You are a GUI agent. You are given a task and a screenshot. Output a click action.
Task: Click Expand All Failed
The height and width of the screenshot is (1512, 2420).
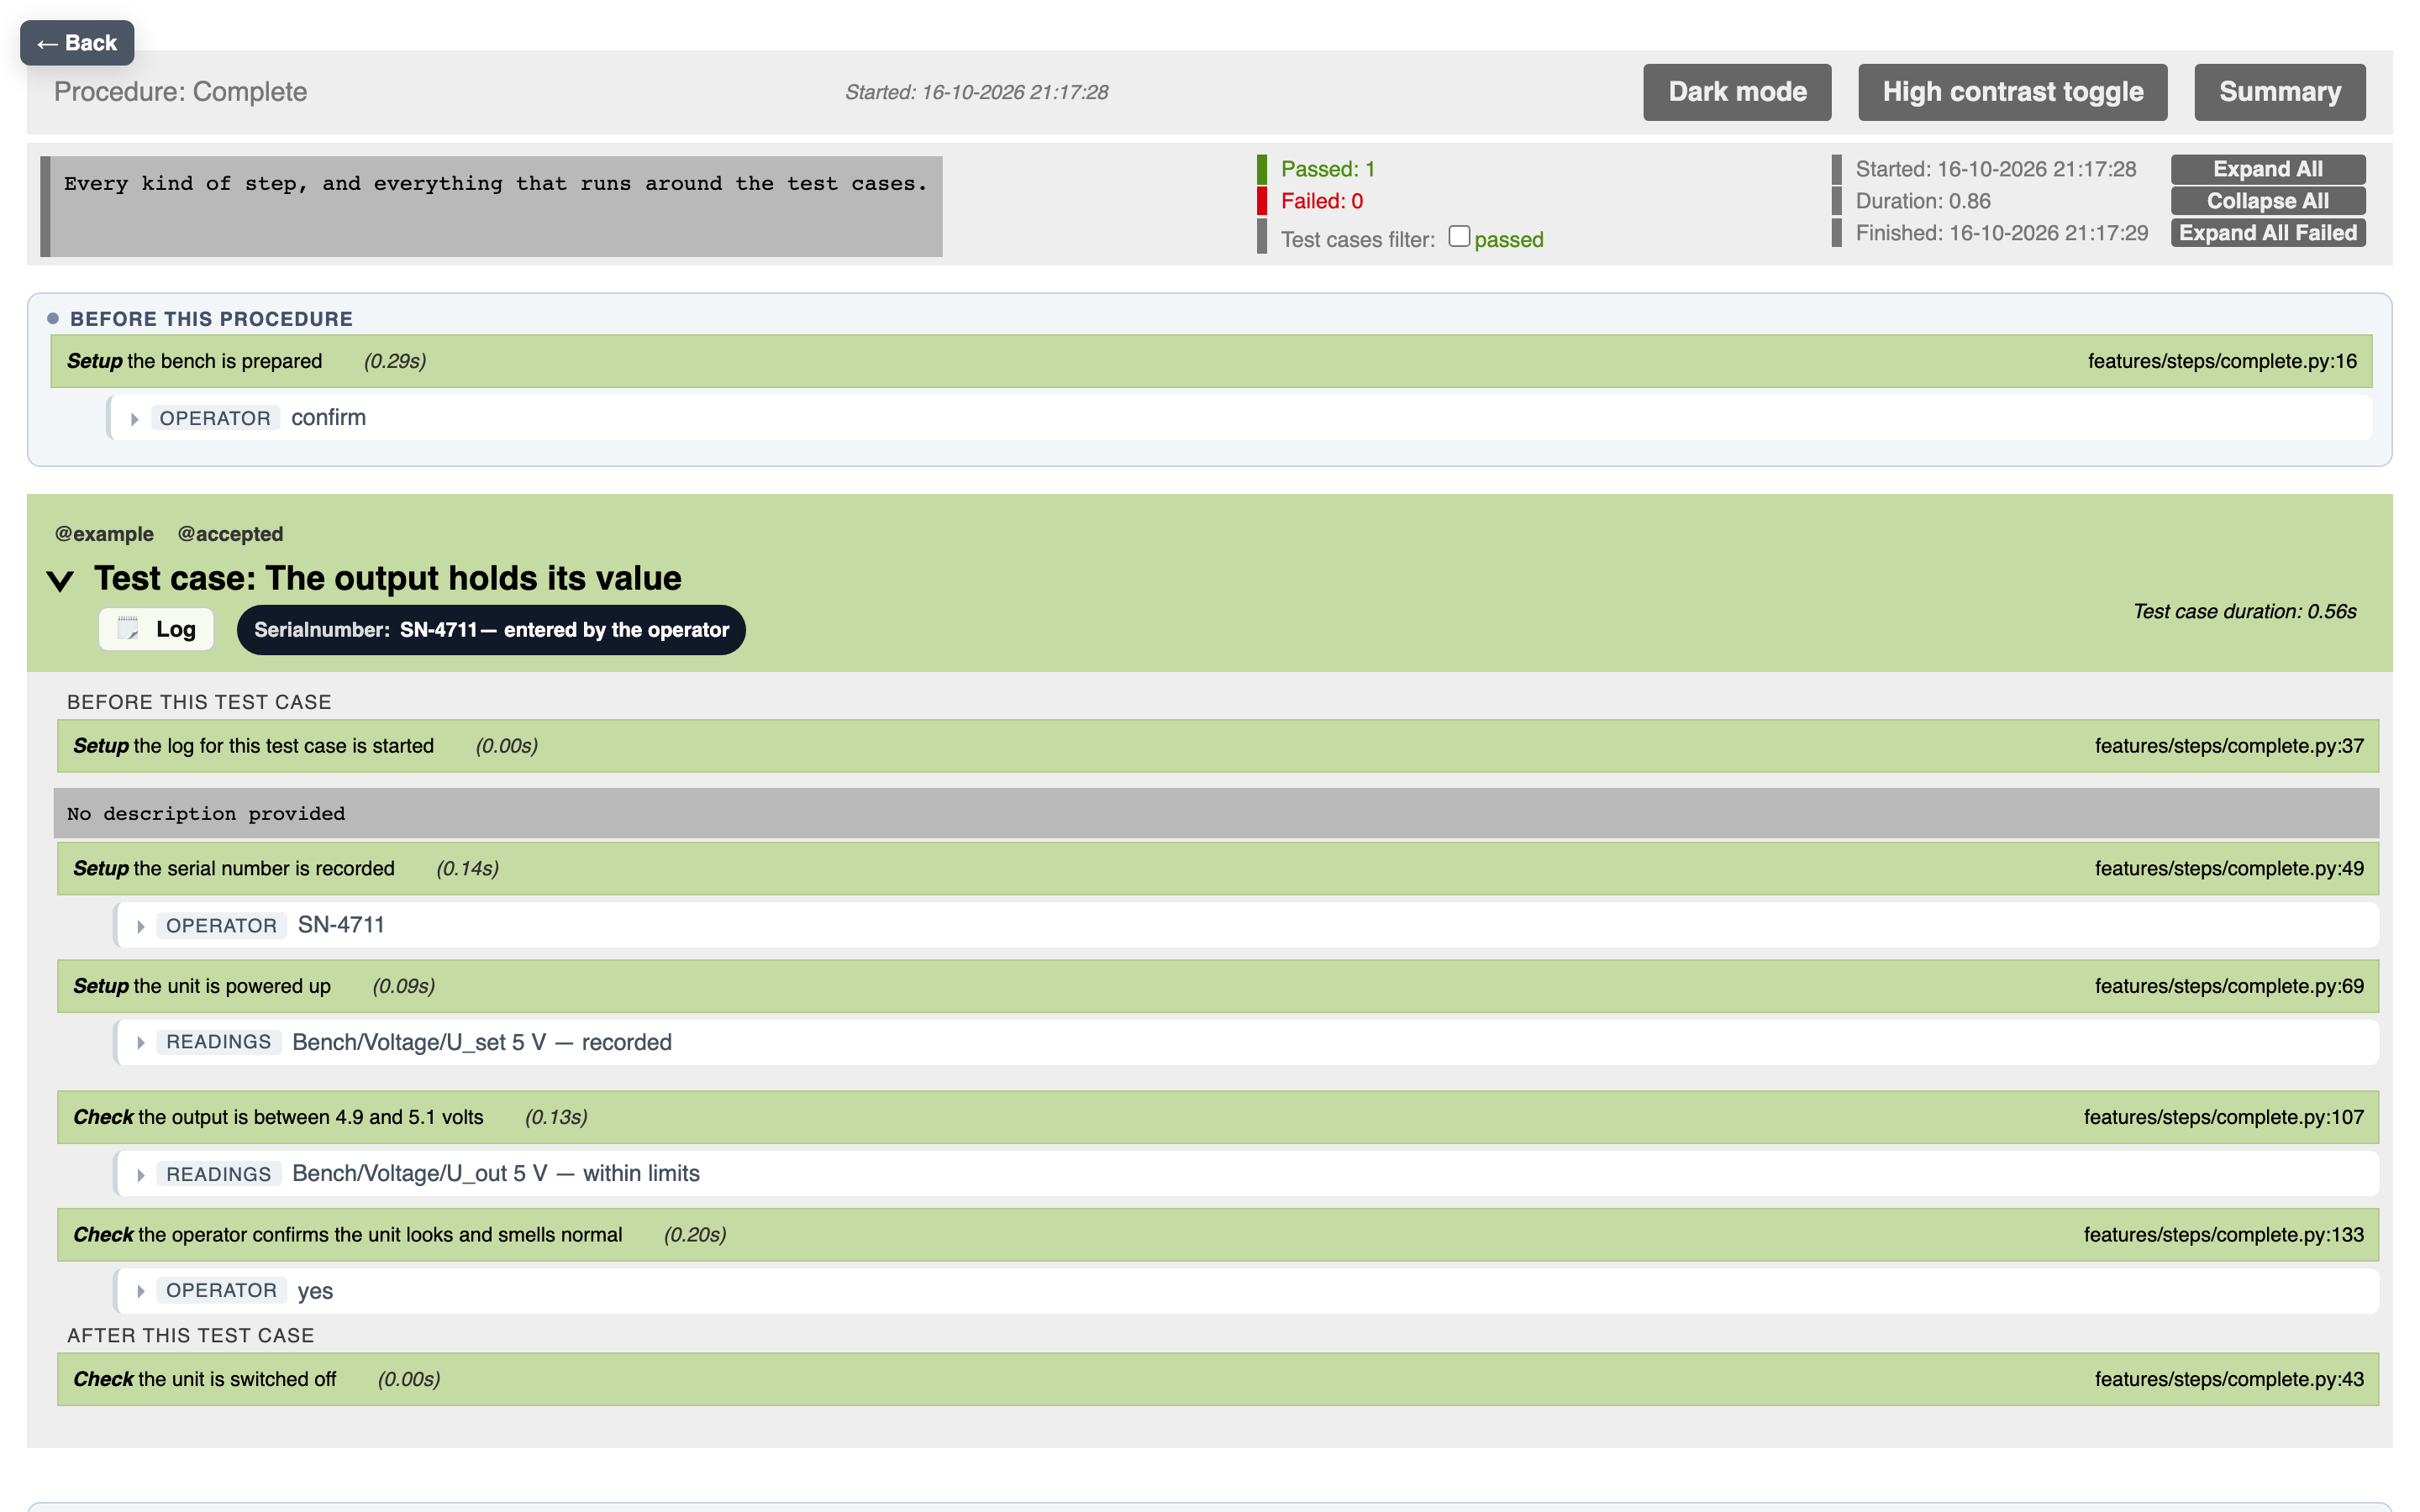coord(2267,233)
